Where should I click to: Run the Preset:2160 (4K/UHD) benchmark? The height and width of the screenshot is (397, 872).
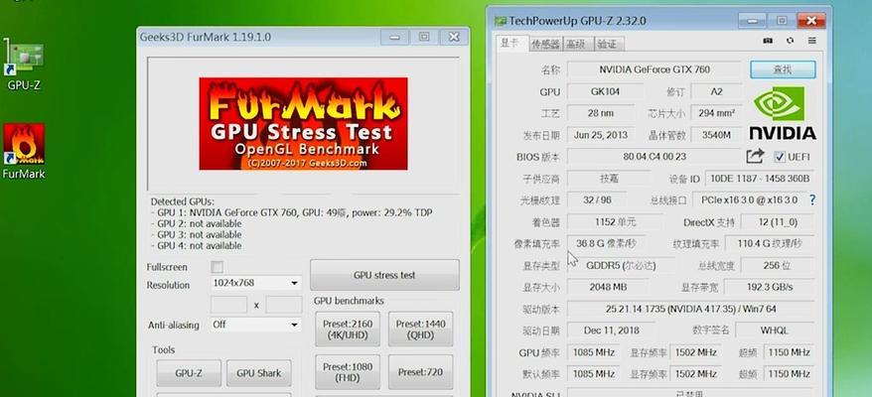(348, 330)
